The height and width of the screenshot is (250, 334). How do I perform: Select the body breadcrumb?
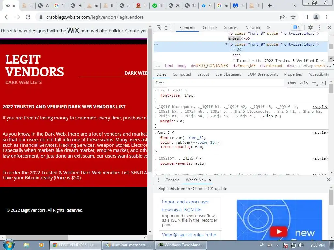(x=182, y=66)
